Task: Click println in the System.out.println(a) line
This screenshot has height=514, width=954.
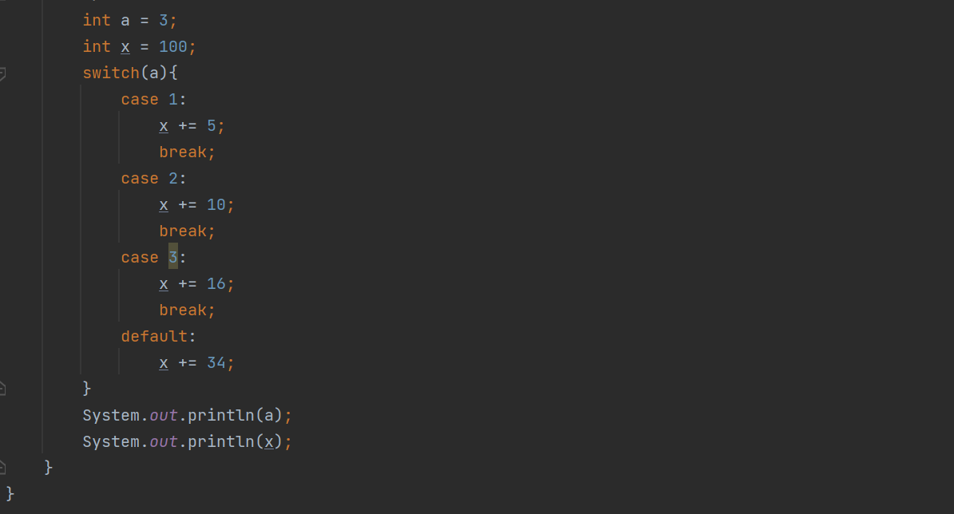Action: tap(221, 416)
